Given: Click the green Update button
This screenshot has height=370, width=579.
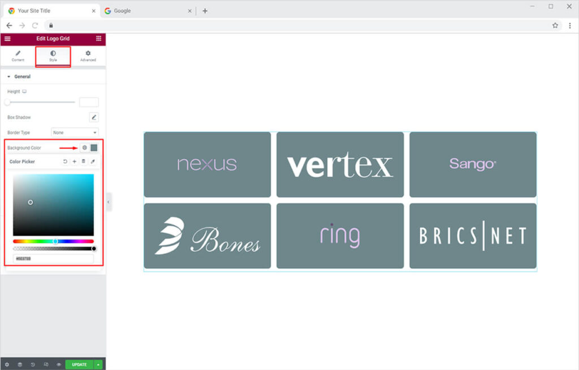Looking at the screenshot, I should (79, 364).
